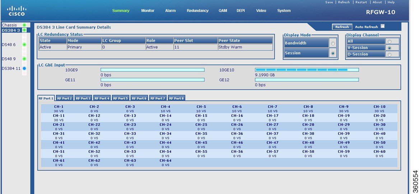419x194 pixels.
Task: Open the DEPI menu
Action: coord(241,11)
